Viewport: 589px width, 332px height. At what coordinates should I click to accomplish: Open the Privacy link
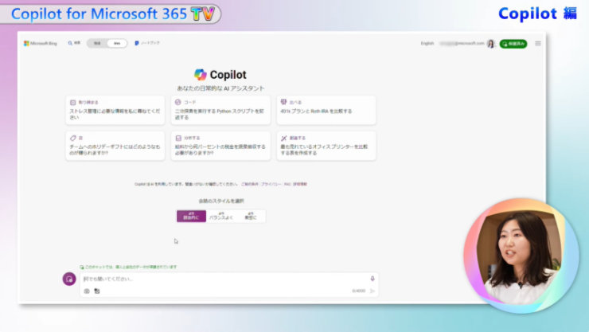click(x=271, y=184)
